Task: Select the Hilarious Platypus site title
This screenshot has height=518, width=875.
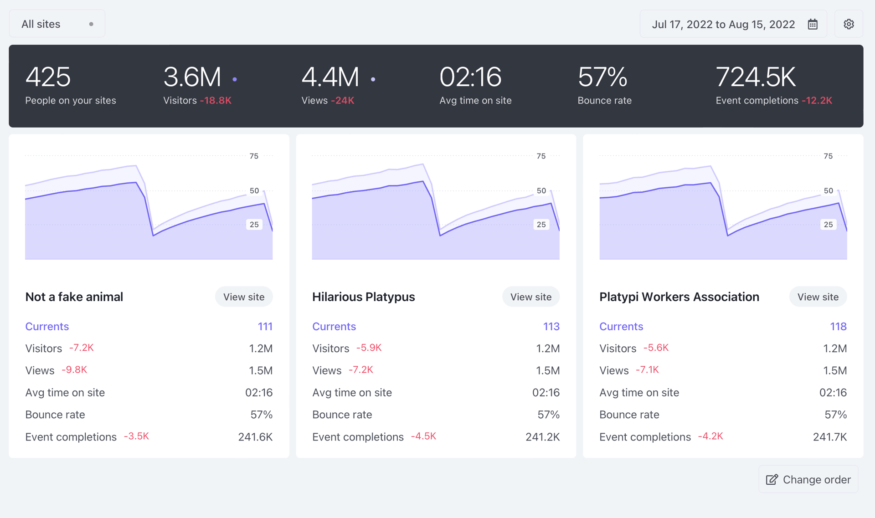Action: pos(363,297)
